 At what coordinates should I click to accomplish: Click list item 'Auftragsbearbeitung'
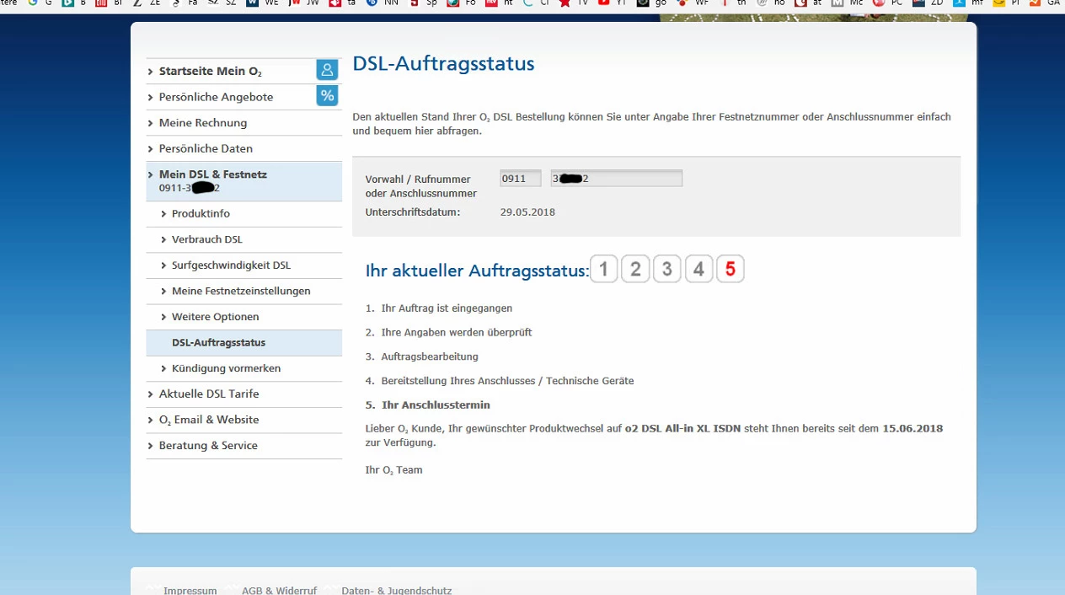430,356
